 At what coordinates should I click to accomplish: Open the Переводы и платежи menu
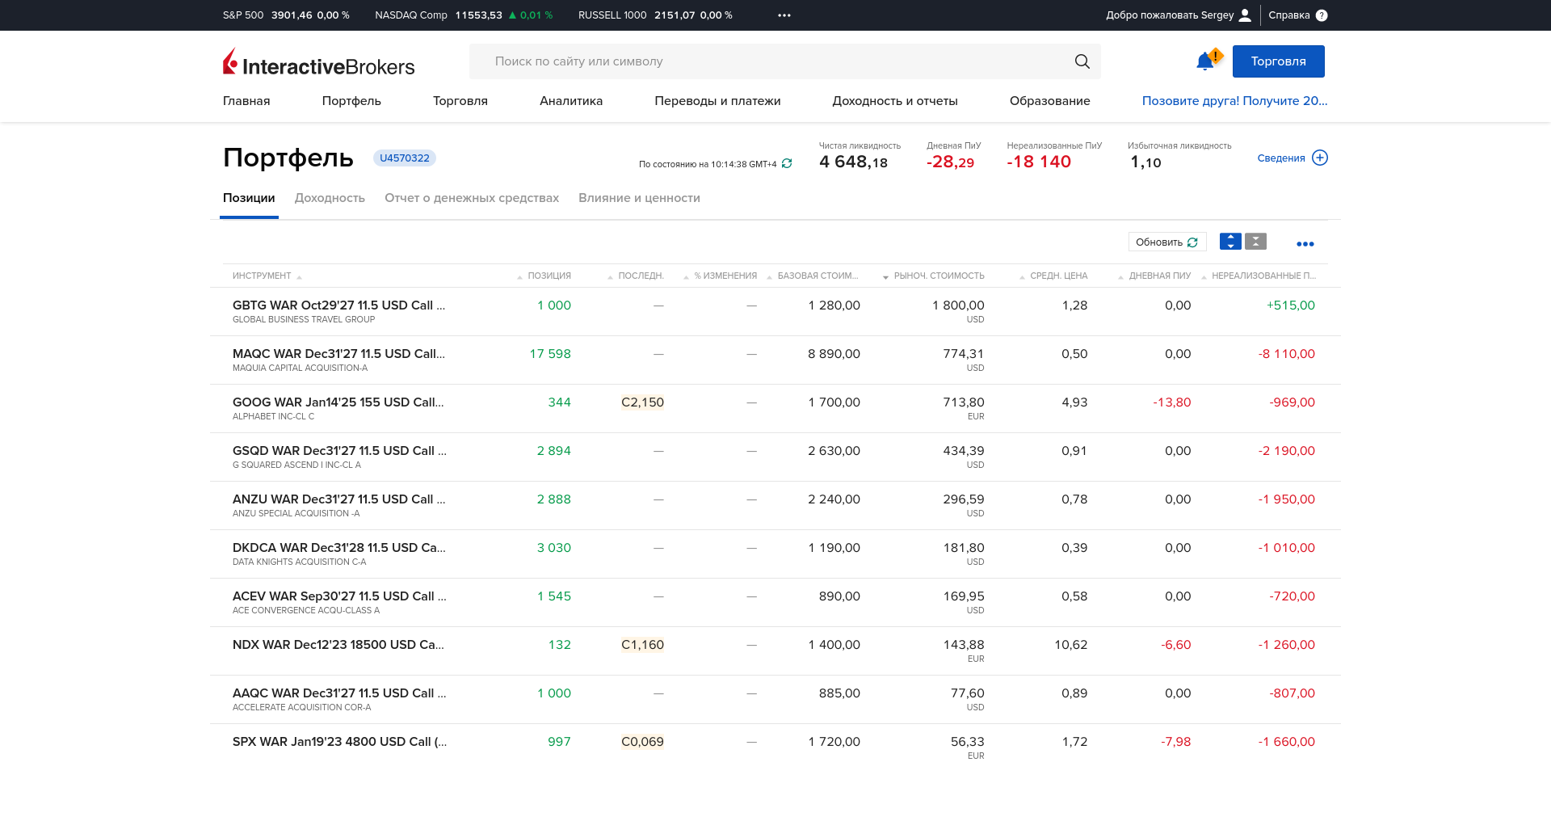(x=717, y=101)
